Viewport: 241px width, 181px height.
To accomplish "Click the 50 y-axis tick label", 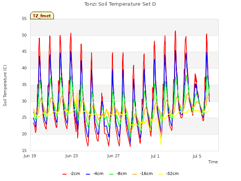I will tap(24, 35).
